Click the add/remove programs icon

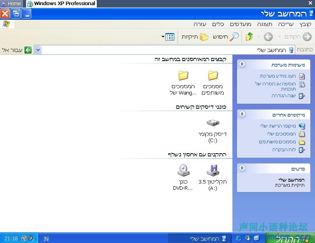[x=302, y=84]
